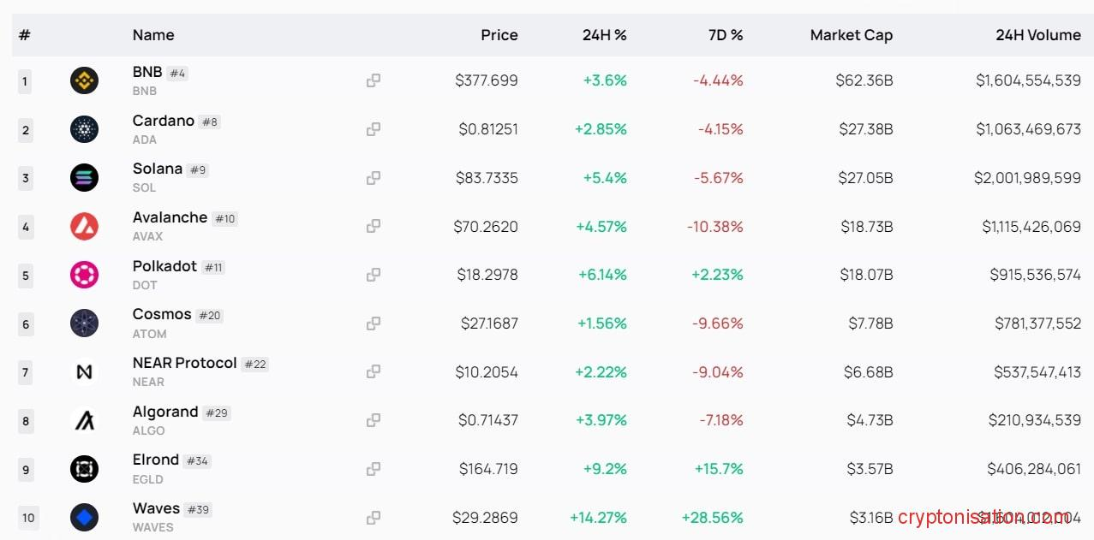The height and width of the screenshot is (540, 1094).
Task: Click the copy link icon beside Waves
Action: (373, 517)
